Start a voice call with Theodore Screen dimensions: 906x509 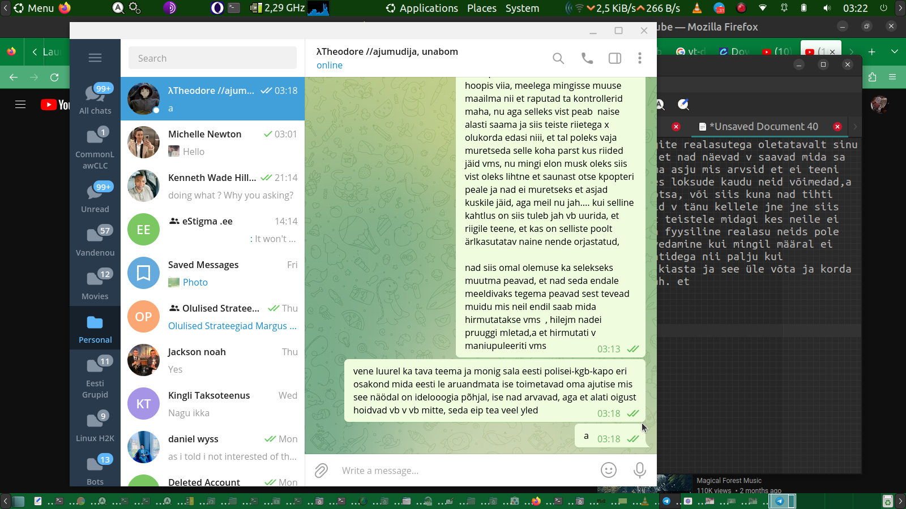click(x=587, y=58)
